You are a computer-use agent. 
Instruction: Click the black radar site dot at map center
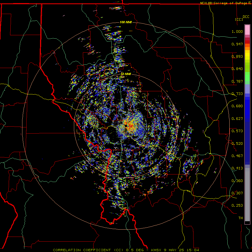[126, 126]
